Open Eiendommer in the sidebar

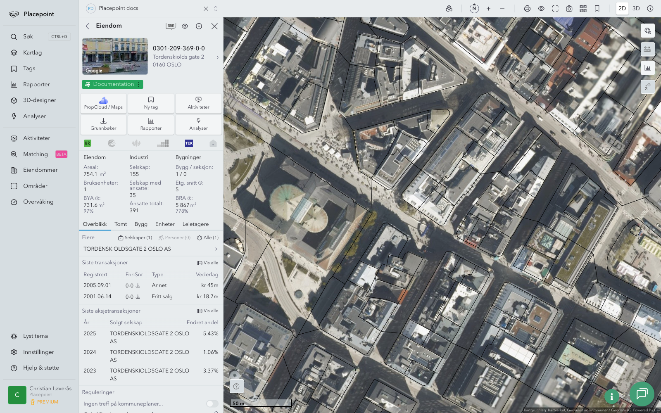(x=40, y=170)
